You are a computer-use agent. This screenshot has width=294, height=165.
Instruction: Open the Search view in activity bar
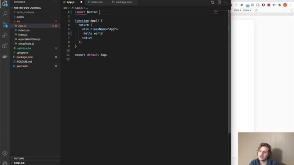(5, 14)
